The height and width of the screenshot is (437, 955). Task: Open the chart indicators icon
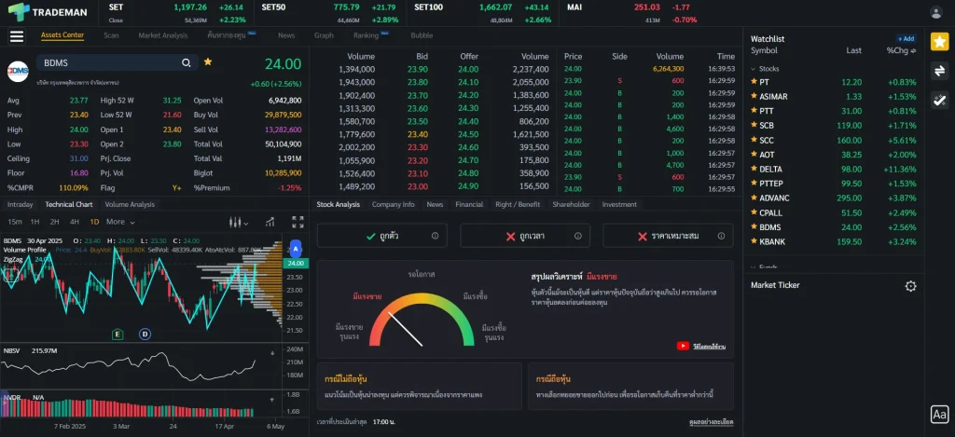pos(270,222)
